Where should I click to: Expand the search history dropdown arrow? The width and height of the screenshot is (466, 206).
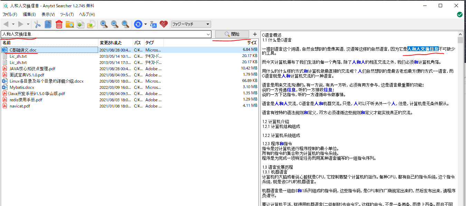pos(208,34)
